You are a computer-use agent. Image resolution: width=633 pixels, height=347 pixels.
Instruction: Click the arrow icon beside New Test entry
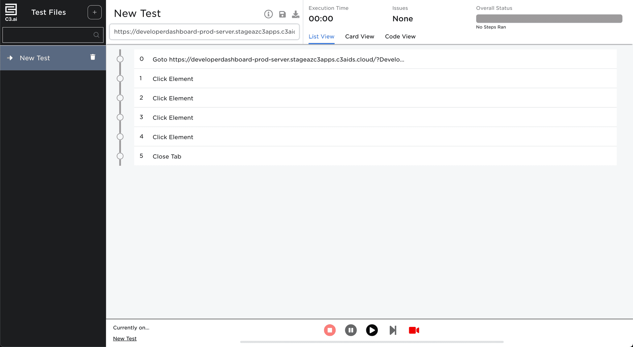pyautogui.click(x=10, y=58)
